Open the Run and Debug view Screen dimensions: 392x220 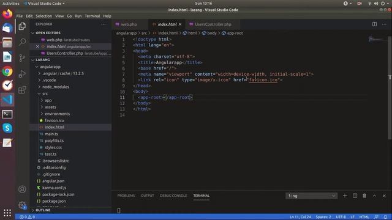click(22, 74)
